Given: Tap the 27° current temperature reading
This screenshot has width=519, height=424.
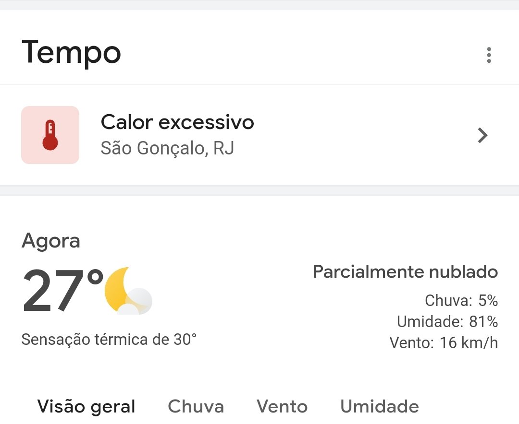Looking at the screenshot, I should point(63,291).
